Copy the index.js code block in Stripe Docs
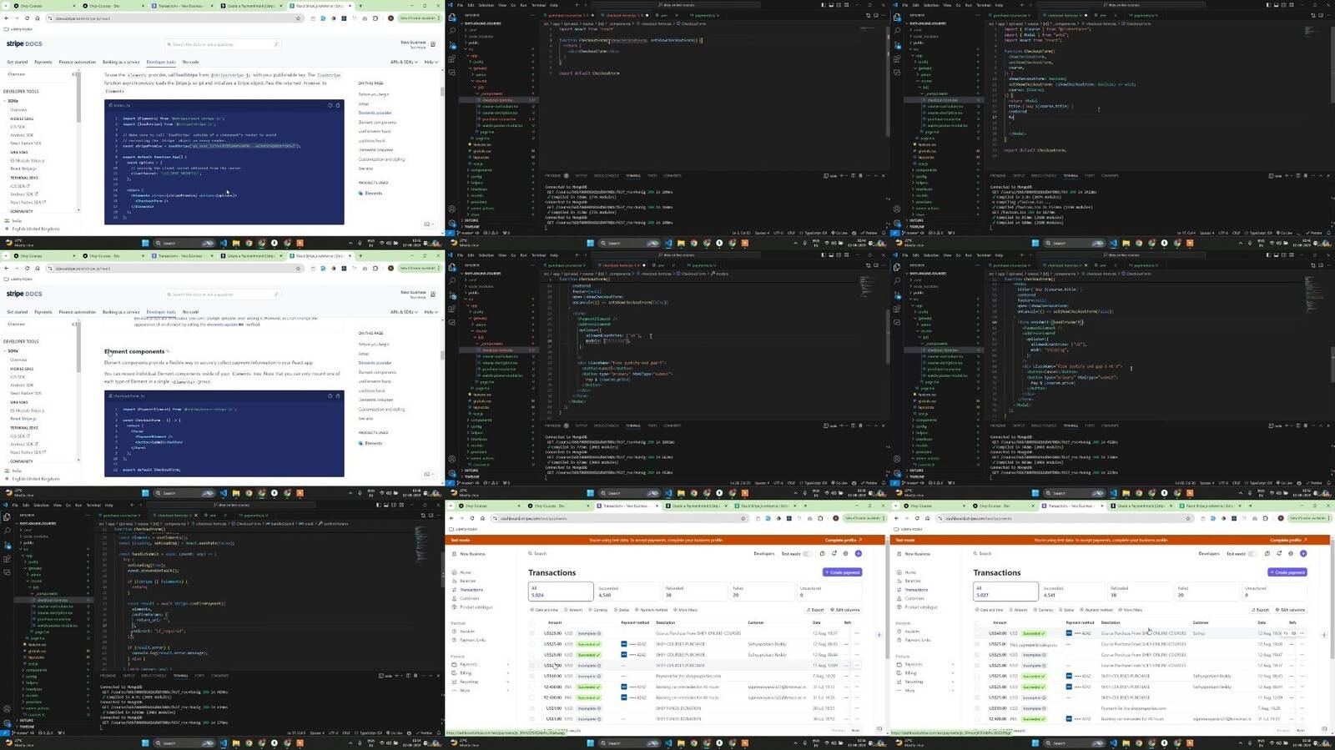 tap(338, 105)
